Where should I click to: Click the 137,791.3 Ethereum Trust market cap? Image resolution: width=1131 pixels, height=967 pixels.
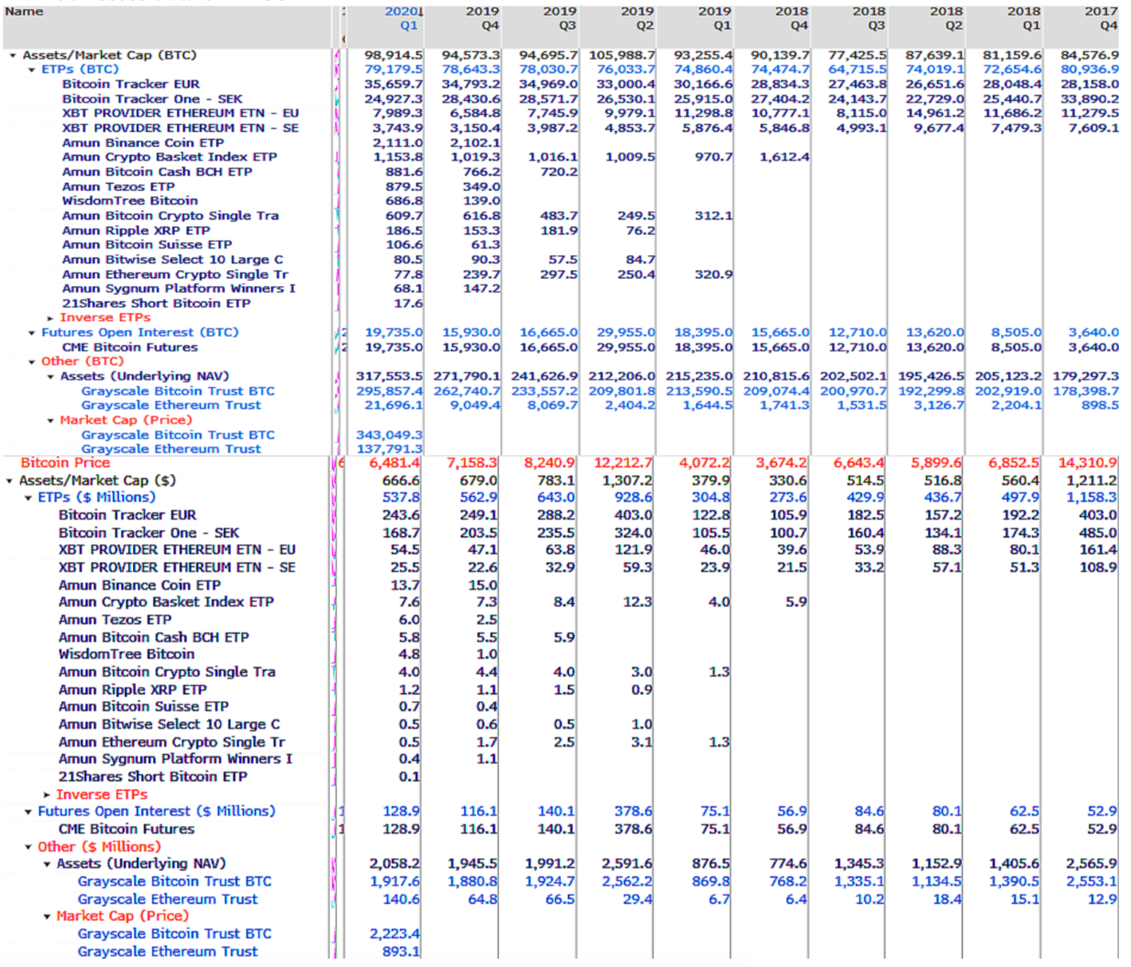(390, 449)
